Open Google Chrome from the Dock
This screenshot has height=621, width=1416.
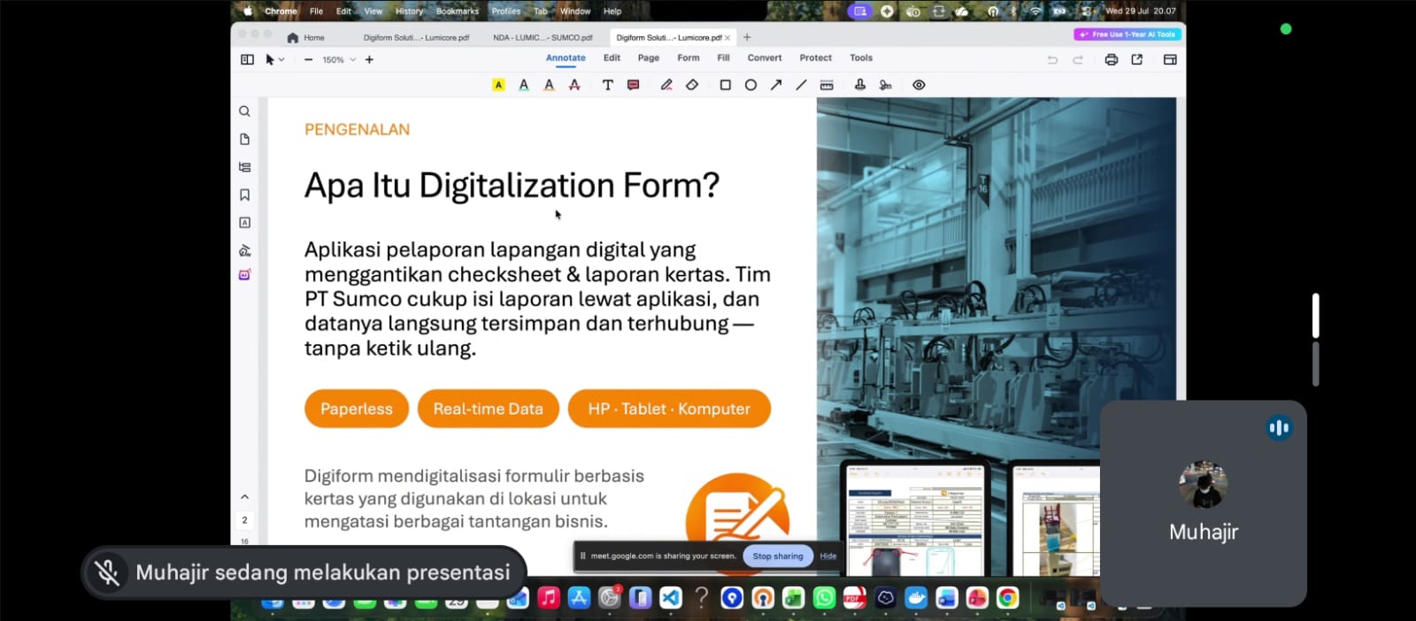(x=1007, y=598)
